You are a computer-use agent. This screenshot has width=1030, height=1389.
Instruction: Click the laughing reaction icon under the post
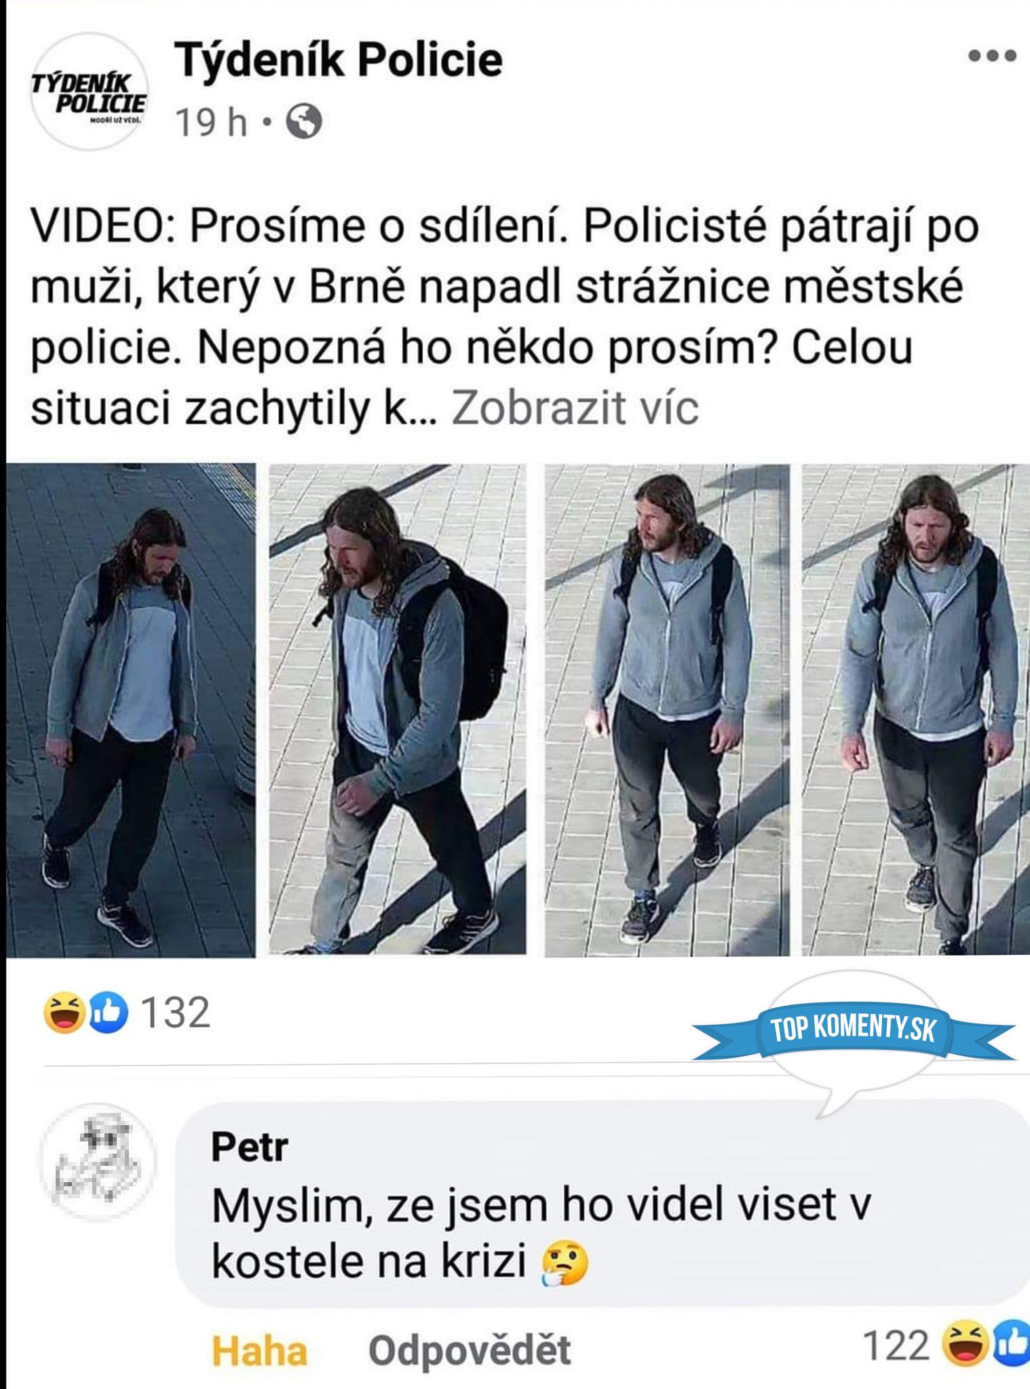[64, 1013]
